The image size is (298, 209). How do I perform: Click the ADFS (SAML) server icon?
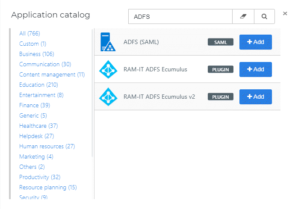pyautogui.click(x=108, y=42)
